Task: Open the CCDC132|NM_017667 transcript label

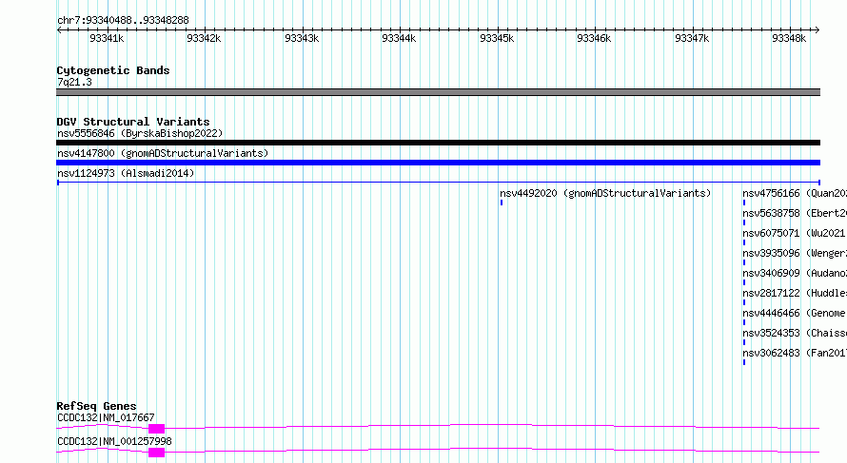Action: click(106, 417)
